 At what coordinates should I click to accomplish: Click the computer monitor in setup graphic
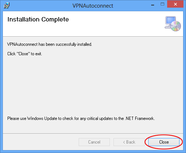point(170,21)
